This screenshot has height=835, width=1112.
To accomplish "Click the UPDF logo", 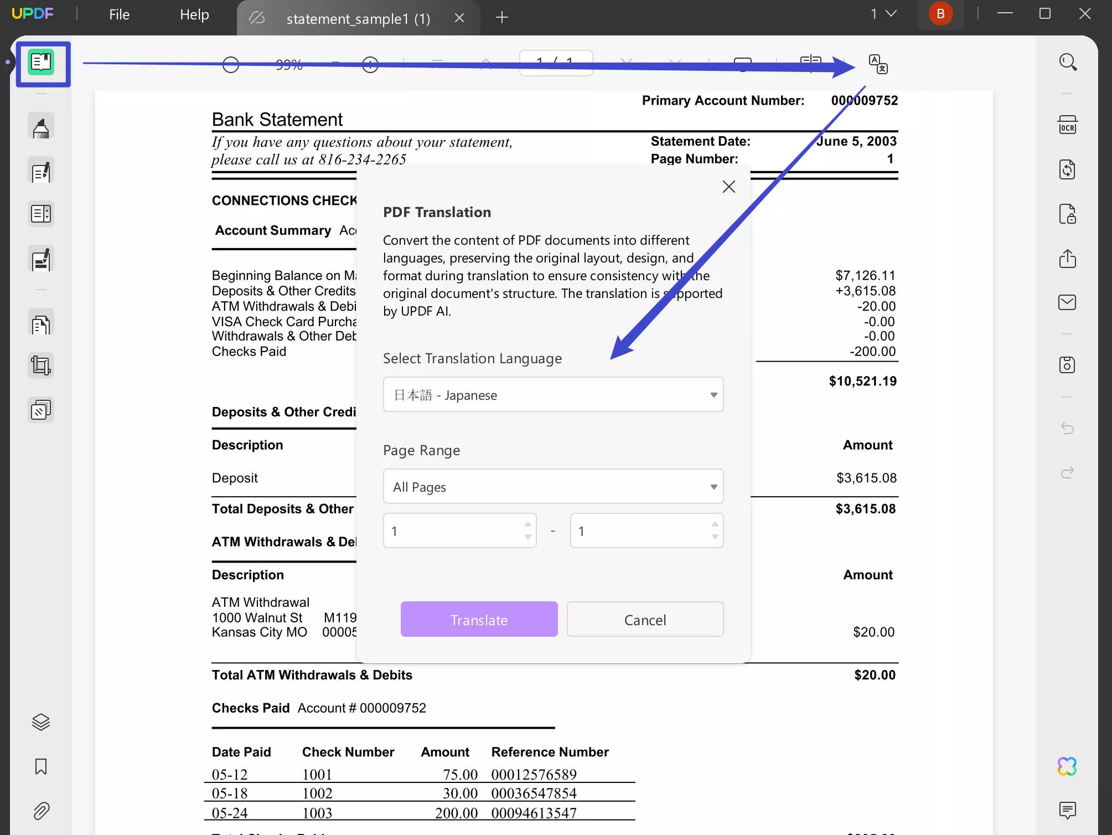I will tap(33, 14).
